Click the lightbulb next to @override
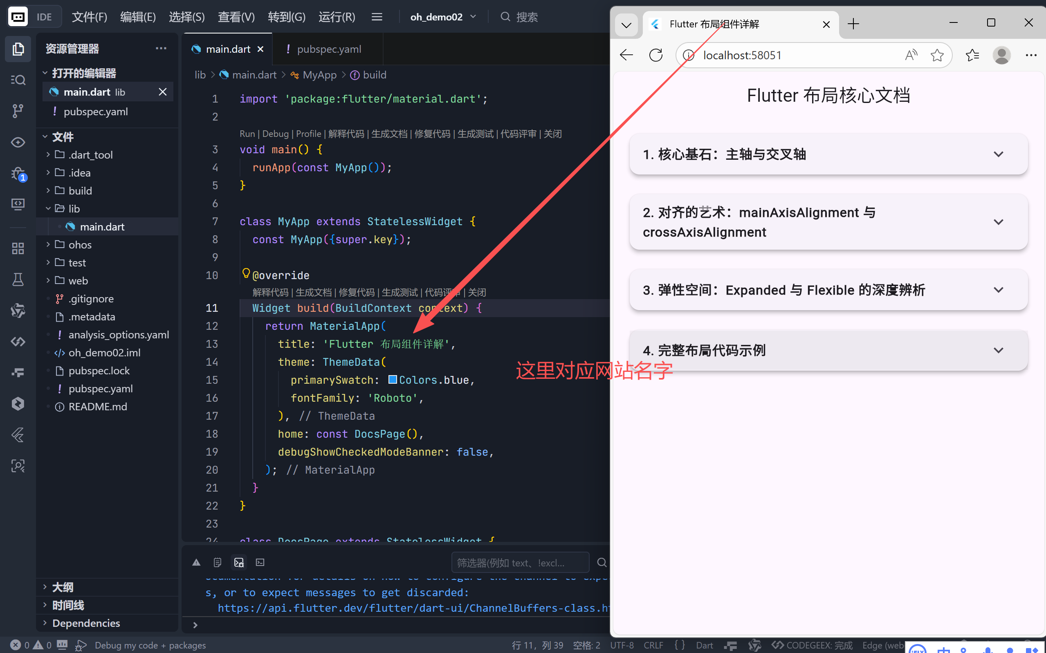This screenshot has width=1046, height=653. pos(246,273)
